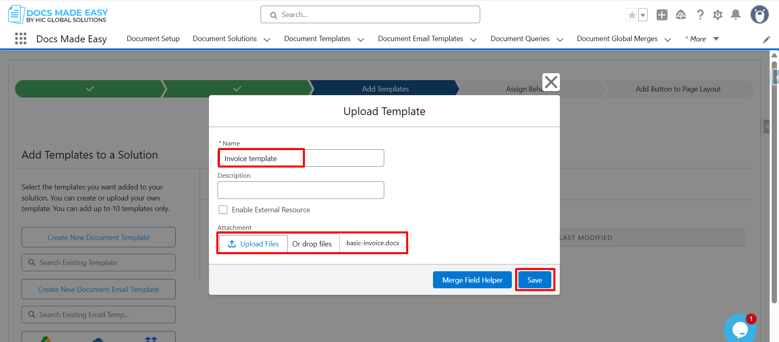Viewport: 779px width, 342px height.
Task: Select the Add Button to Page Layout step
Action: point(678,89)
